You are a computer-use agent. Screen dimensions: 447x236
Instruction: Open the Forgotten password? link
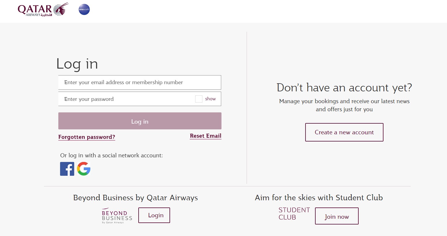(x=87, y=137)
